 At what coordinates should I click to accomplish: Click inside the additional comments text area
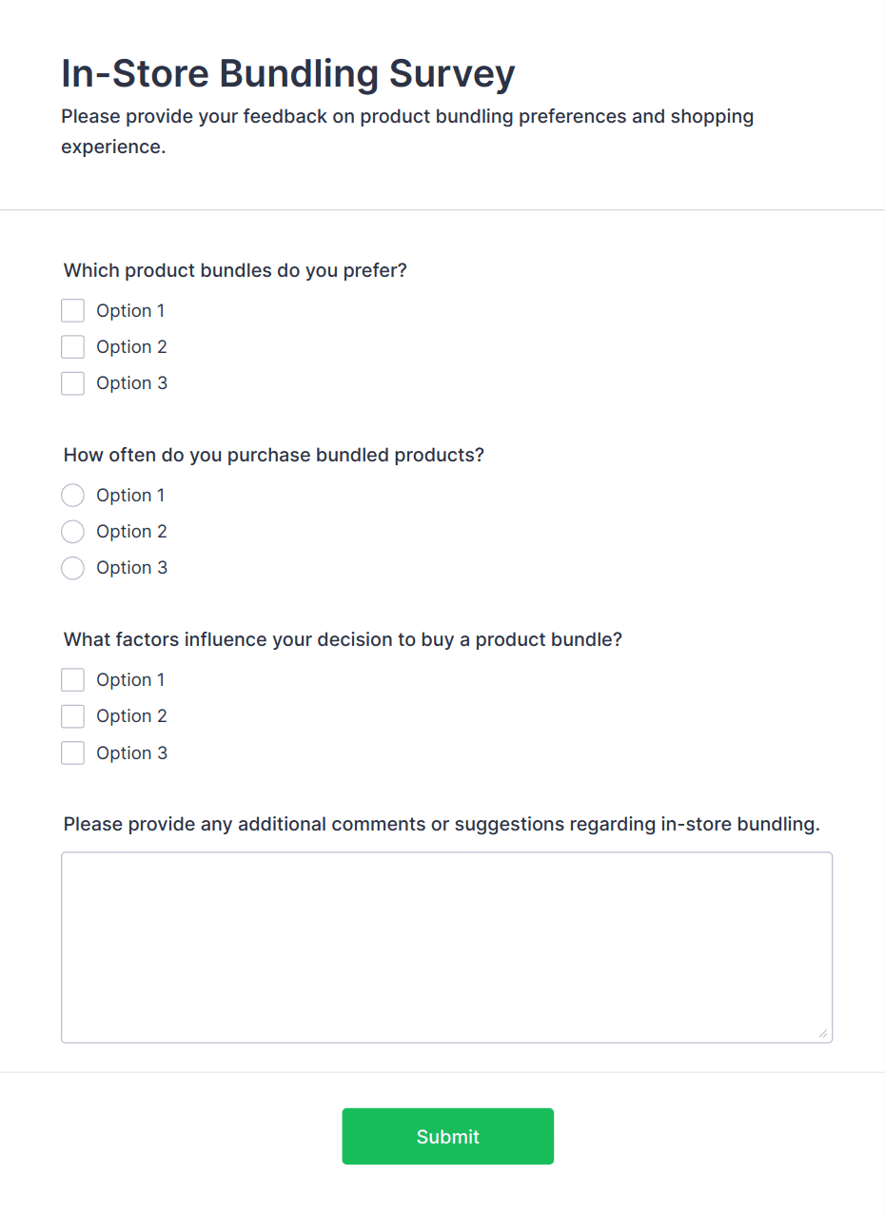coord(446,947)
